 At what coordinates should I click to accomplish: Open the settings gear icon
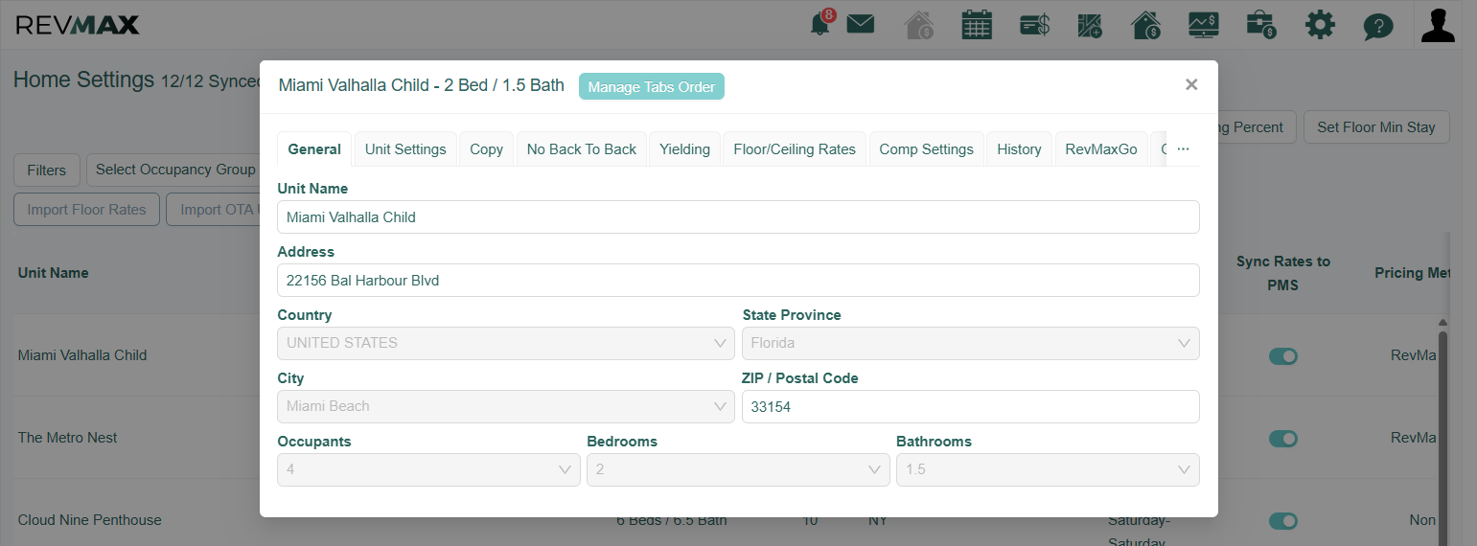[x=1320, y=25]
